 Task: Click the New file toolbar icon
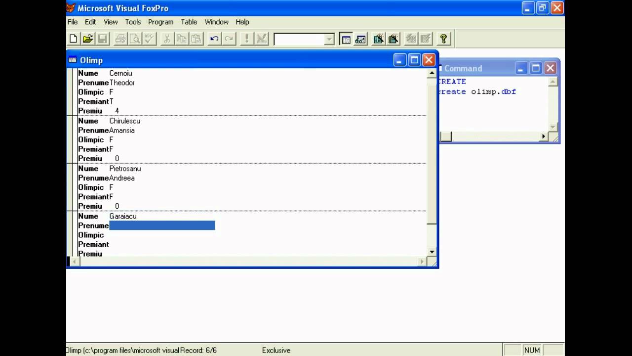[x=73, y=39]
